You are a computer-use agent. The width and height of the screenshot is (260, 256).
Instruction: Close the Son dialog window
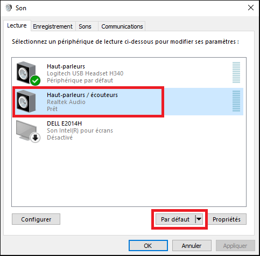point(251,8)
